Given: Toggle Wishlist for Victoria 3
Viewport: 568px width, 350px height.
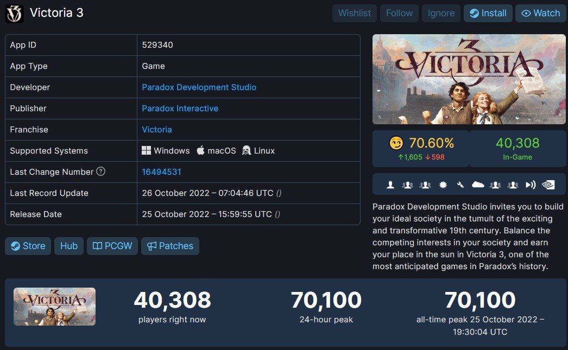Looking at the screenshot, I should click(x=354, y=13).
